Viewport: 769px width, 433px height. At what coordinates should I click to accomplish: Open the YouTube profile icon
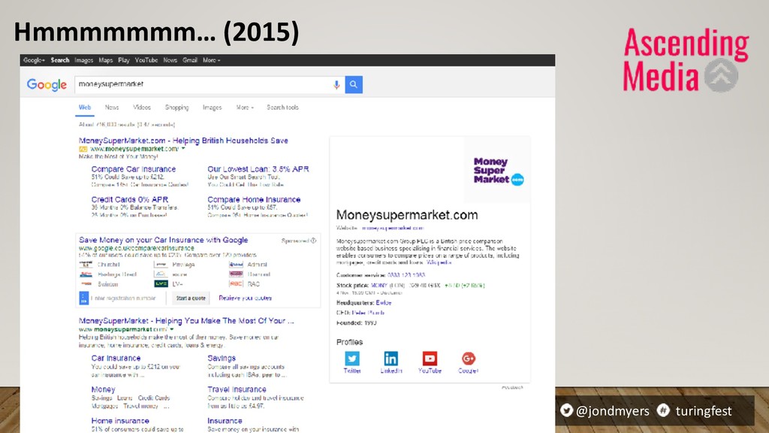[x=430, y=359]
